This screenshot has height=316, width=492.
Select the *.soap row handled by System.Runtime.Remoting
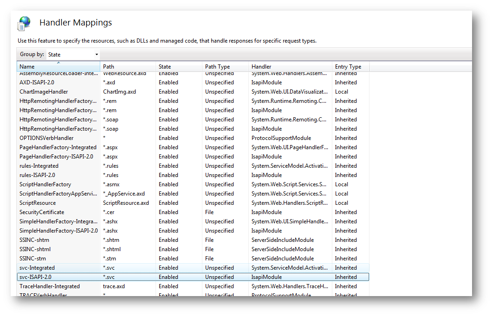(x=193, y=120)
